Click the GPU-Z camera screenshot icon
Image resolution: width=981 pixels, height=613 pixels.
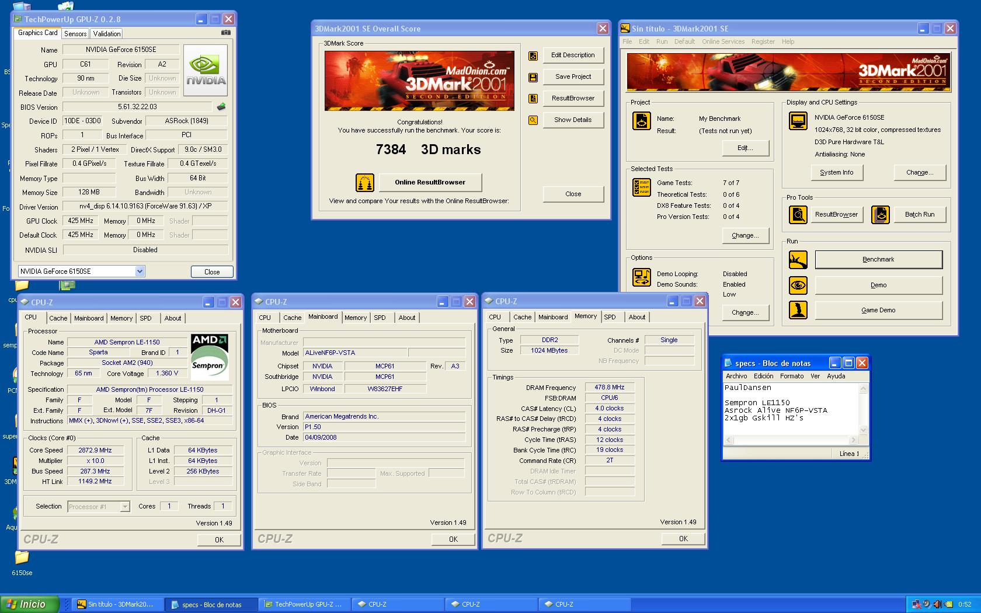(226, 33)
